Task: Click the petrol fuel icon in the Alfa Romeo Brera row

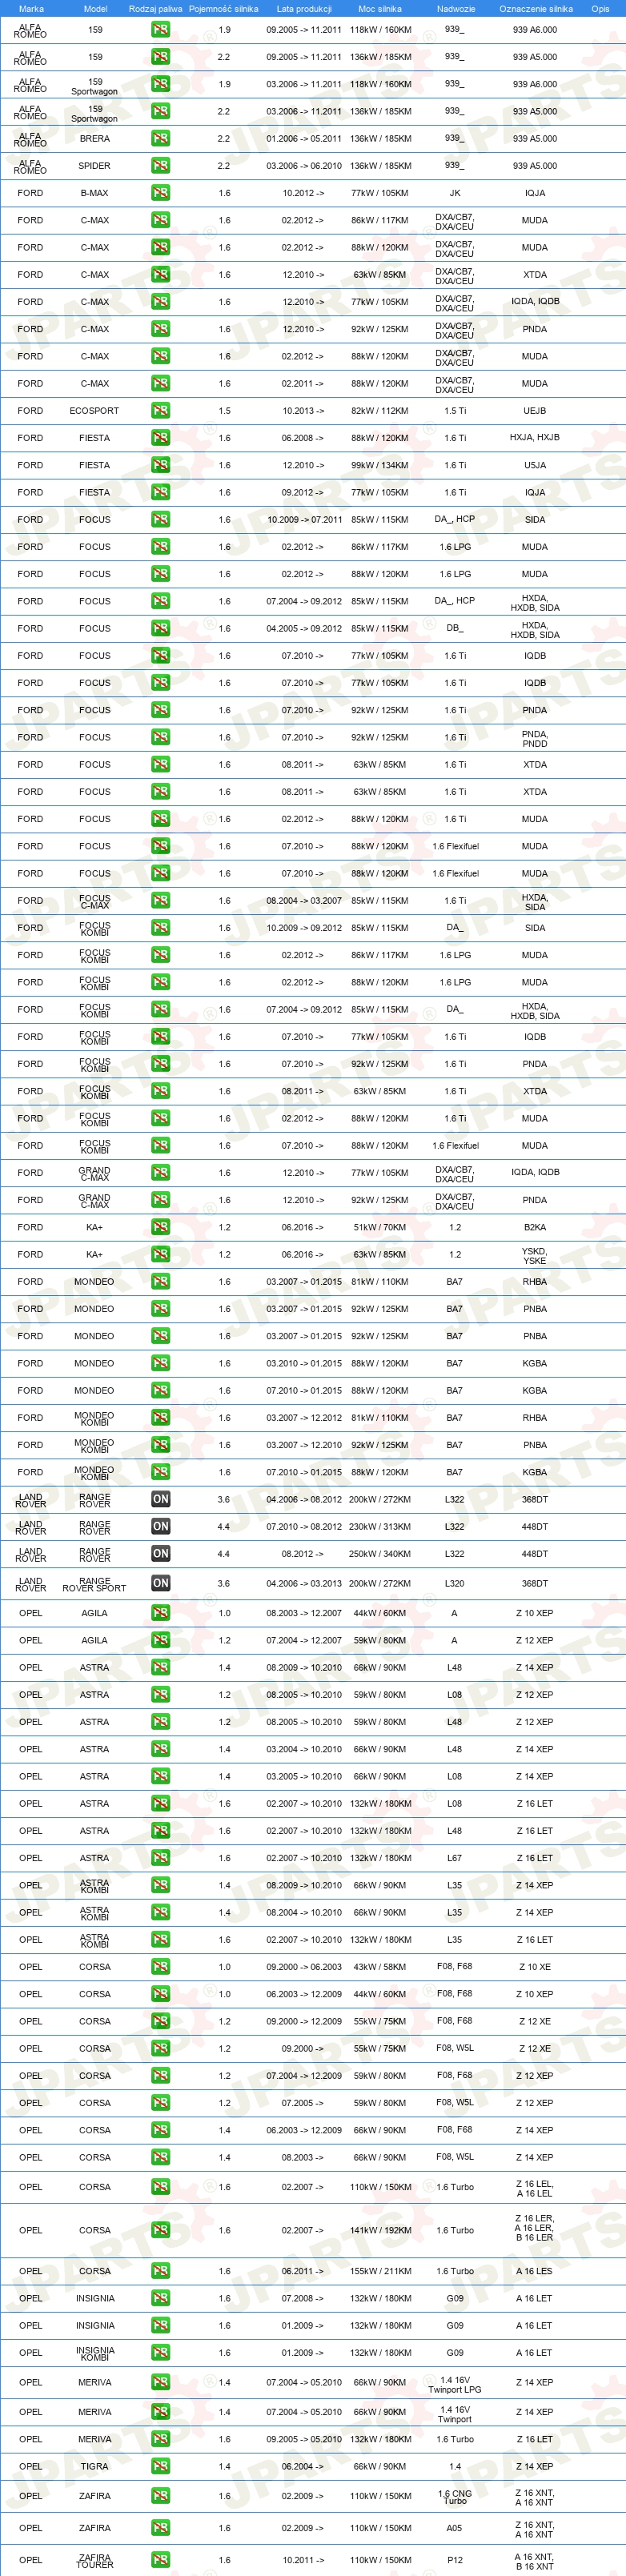Action: 160,138
